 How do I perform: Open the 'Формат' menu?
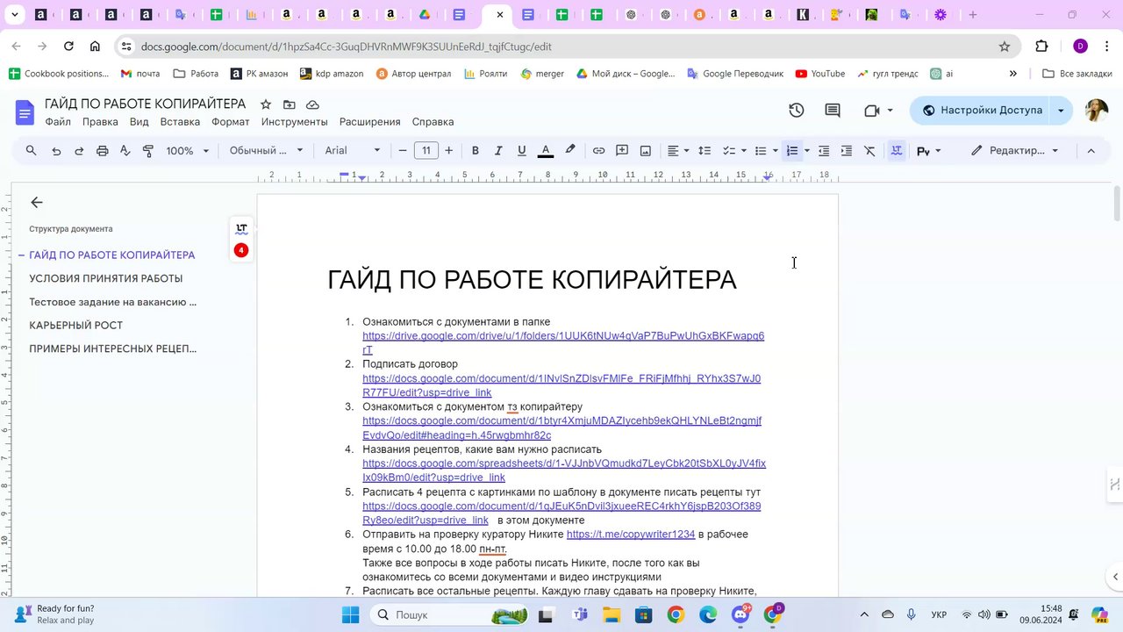(x=230, y=122)
